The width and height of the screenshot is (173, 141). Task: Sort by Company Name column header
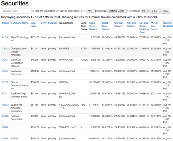tap(19, 23)
